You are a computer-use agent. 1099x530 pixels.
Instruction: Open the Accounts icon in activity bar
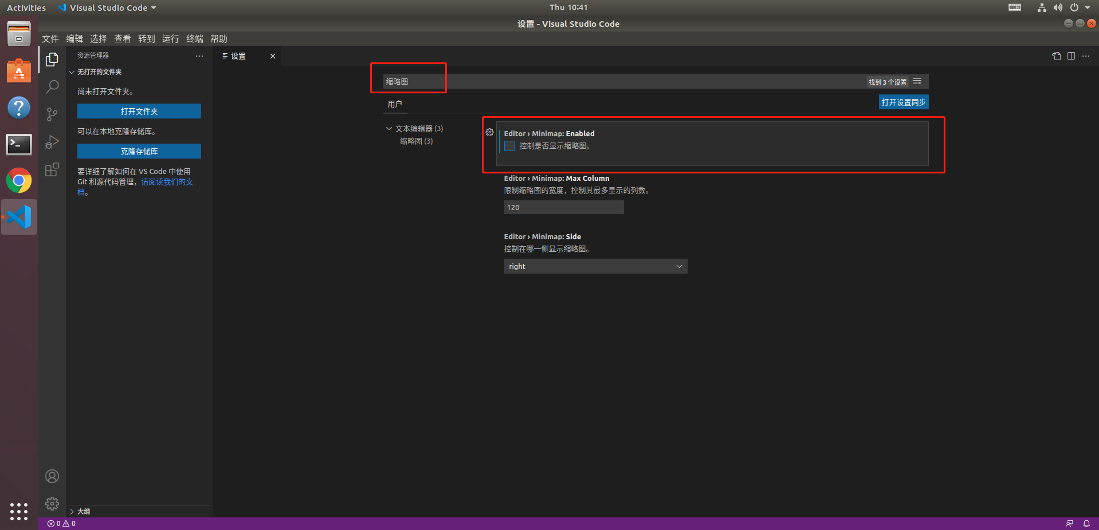click(52, 476)
